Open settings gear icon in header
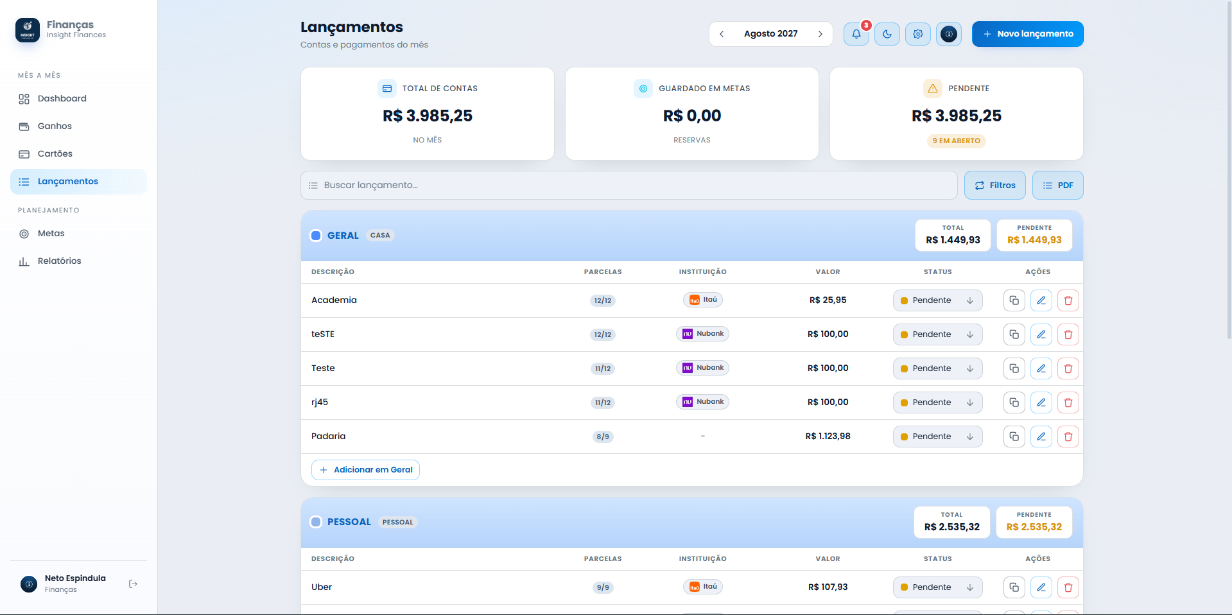 pos(918,34)
